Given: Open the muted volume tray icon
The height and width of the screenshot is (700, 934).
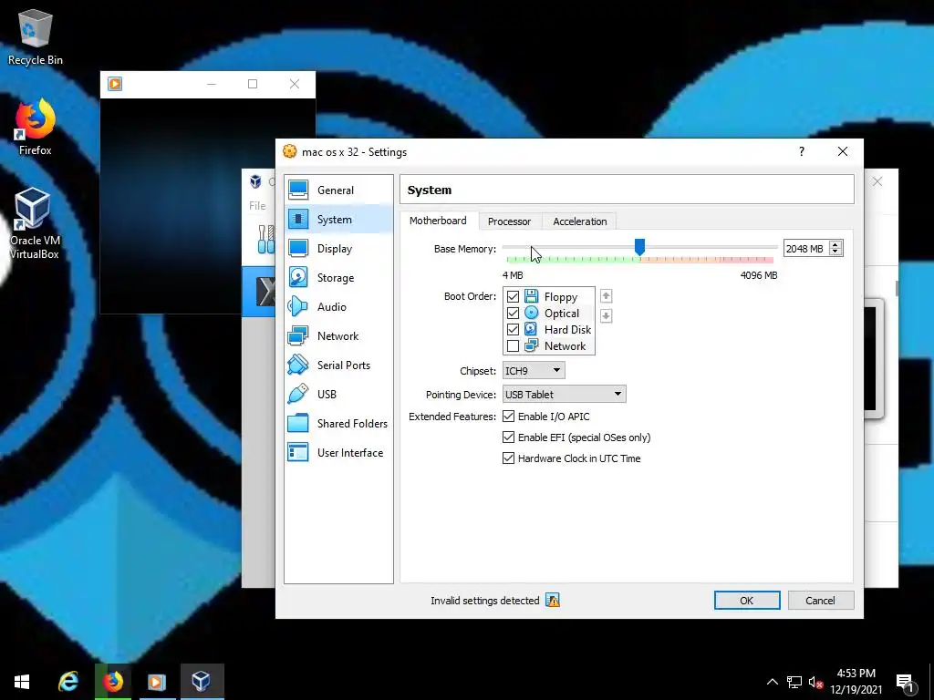Looking at the screenshot, I should [x=815, y=682].
